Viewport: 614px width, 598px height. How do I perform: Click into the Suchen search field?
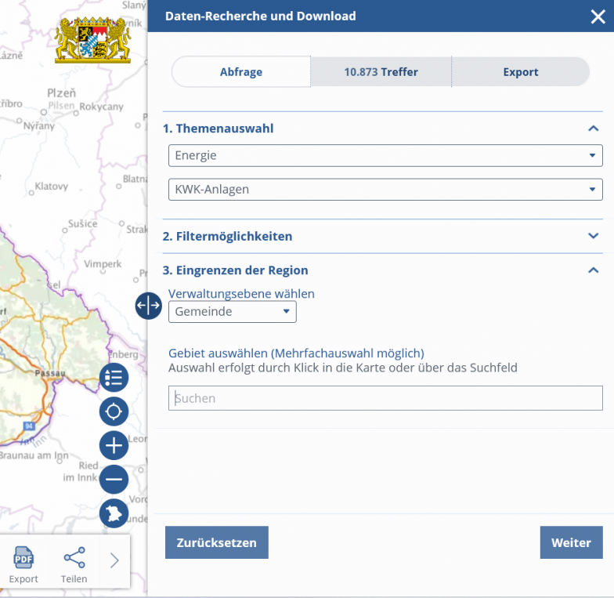(385, 398)
